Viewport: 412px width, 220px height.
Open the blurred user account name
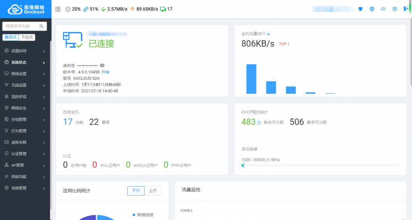tap(333, 9)
